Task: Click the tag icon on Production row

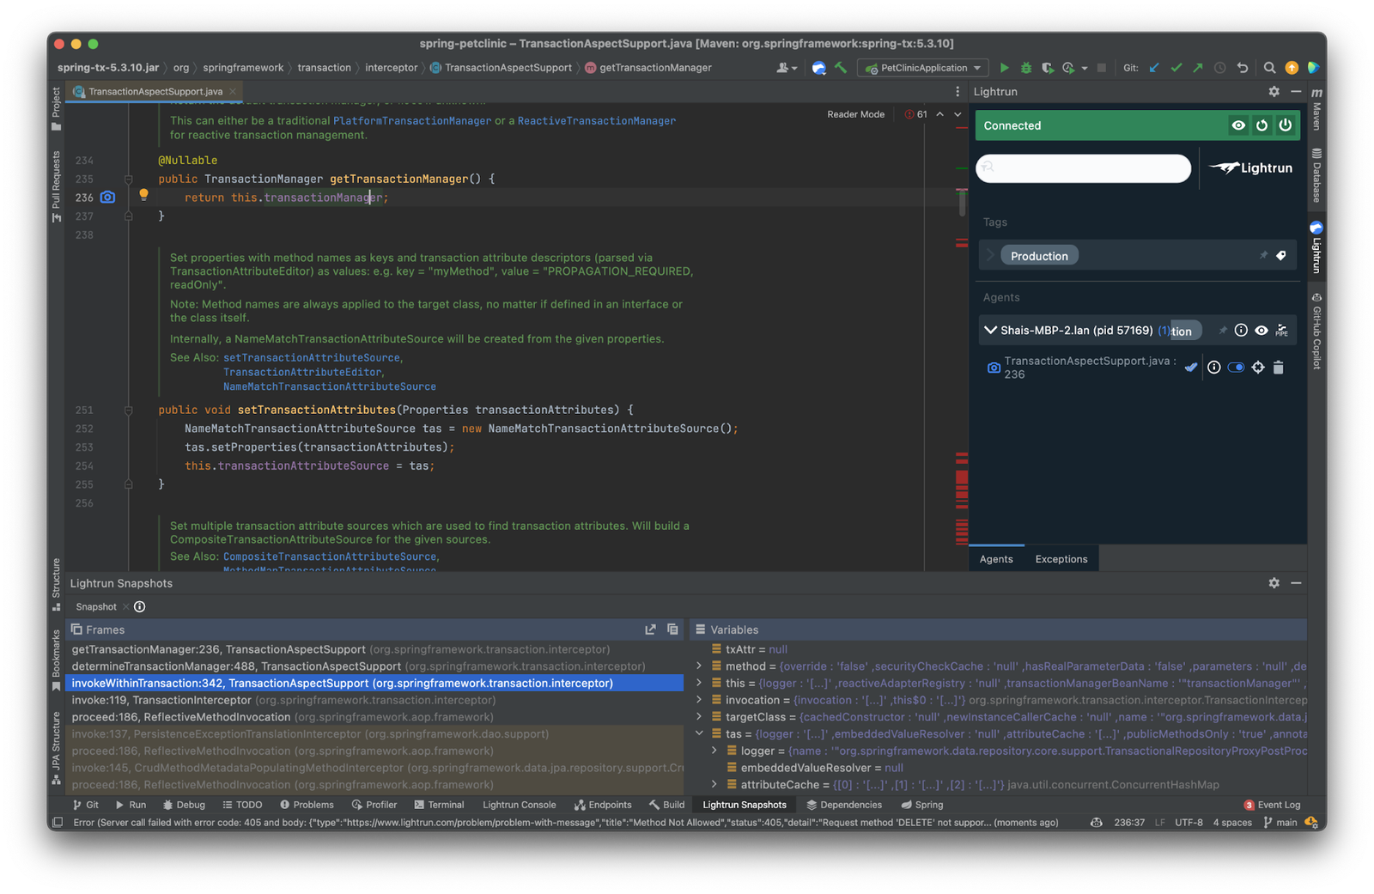Action: (x=1281, y=256)
